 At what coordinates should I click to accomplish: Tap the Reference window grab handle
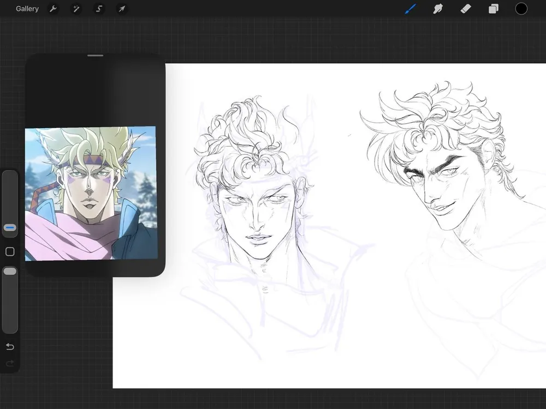click(95, 55)
